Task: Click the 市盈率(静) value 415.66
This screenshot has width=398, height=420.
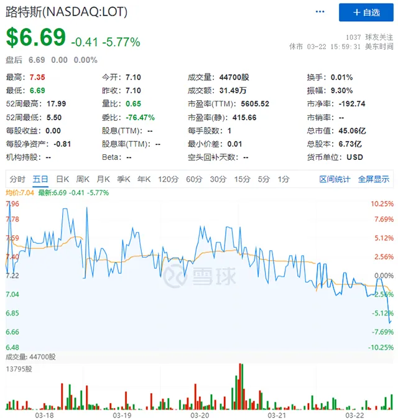Action: coord(244,118)
